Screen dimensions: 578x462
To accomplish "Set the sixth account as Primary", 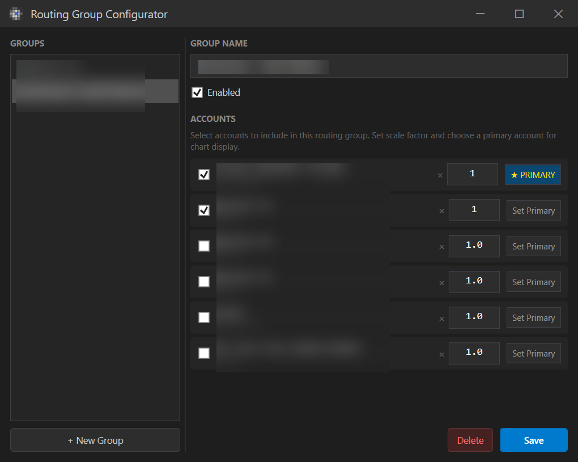I will (x=533, y=354).
